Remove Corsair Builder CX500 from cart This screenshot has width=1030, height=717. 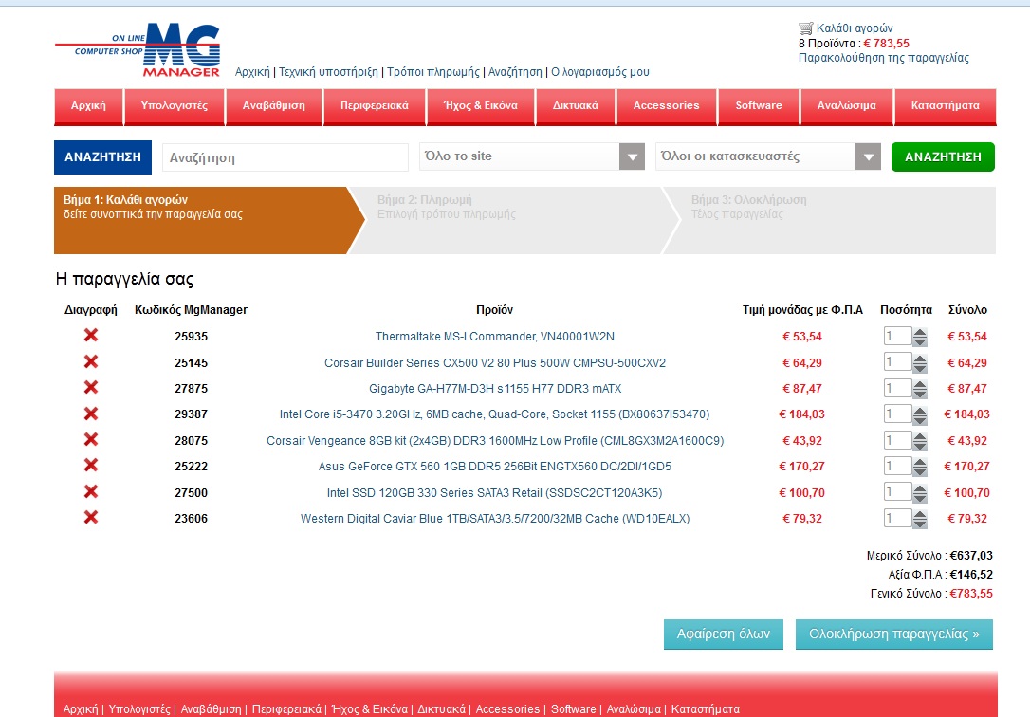91,361
